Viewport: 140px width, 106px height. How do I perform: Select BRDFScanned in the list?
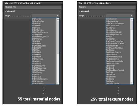[x=38, y=83]
